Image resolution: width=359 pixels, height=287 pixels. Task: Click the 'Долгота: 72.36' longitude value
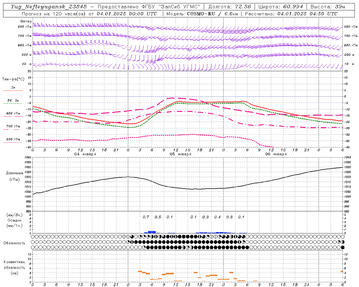230,7
